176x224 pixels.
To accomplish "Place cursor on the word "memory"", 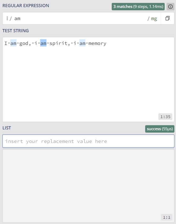I will tap(97, 43).
